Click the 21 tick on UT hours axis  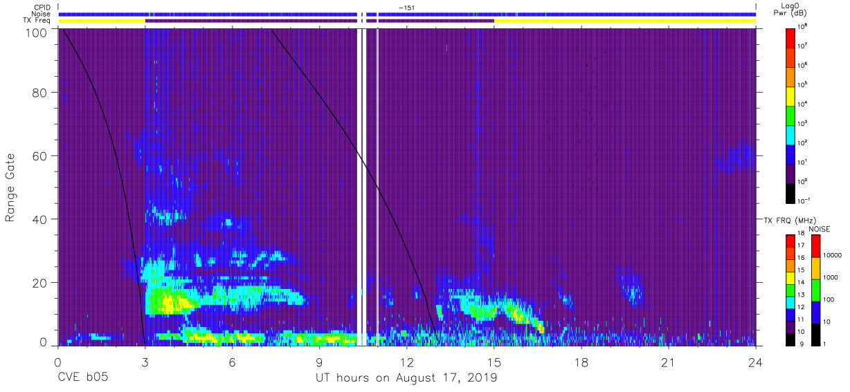click(x=668, y=362)
